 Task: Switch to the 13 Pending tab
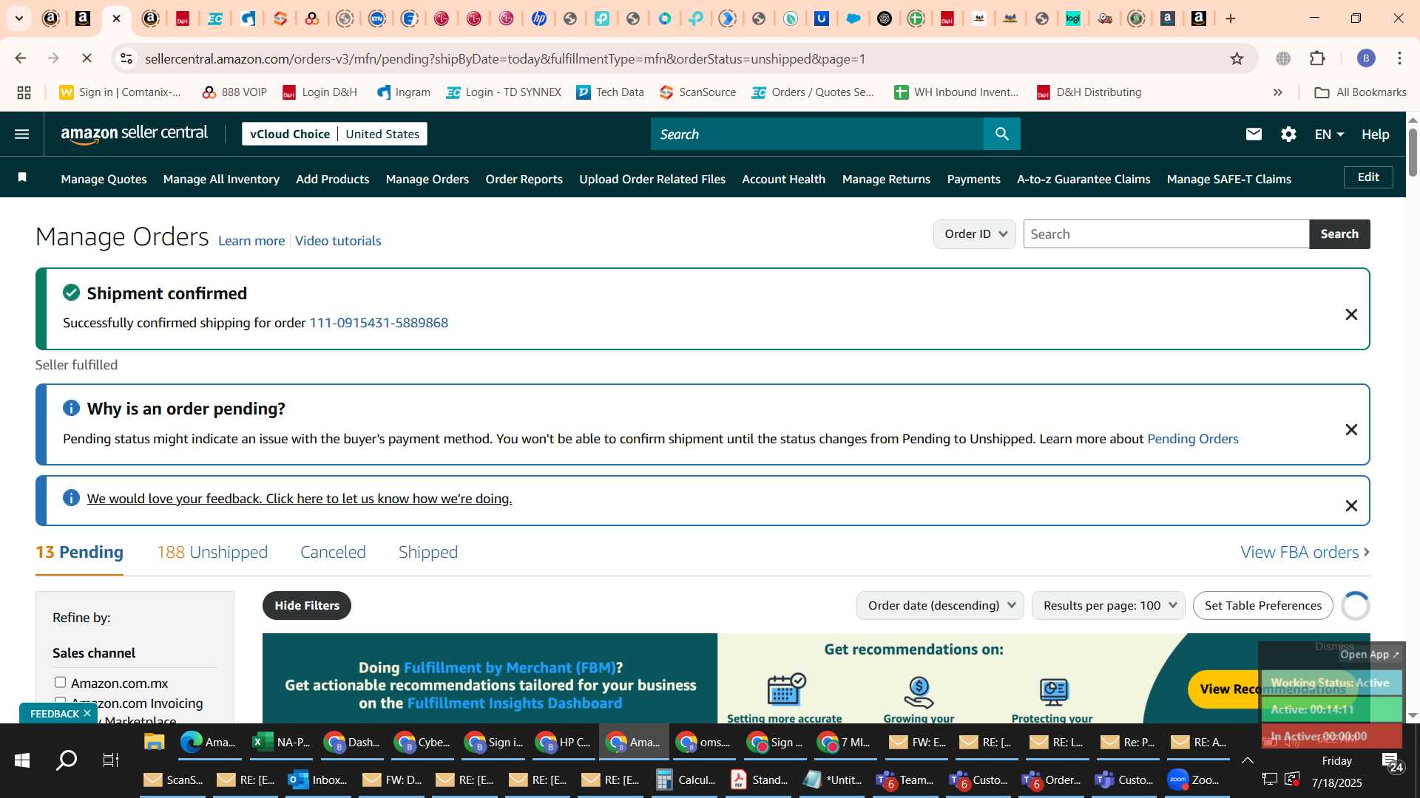[79, 552]
